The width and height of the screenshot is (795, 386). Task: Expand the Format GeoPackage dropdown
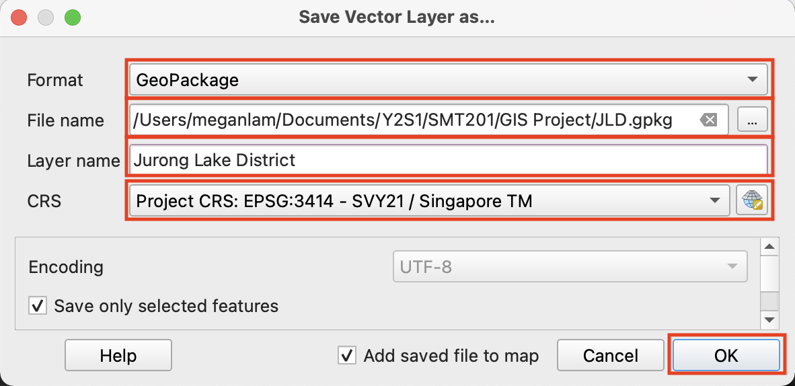[x=447, y=80]
